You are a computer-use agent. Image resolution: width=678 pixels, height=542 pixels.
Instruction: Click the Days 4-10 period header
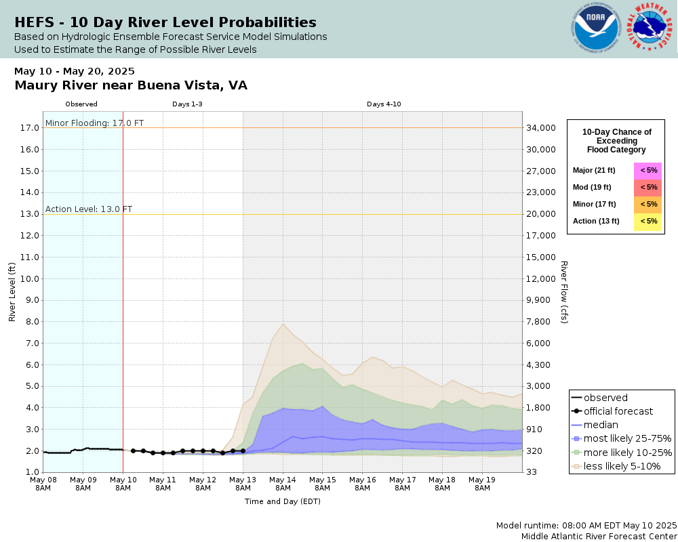click(384, 104)
